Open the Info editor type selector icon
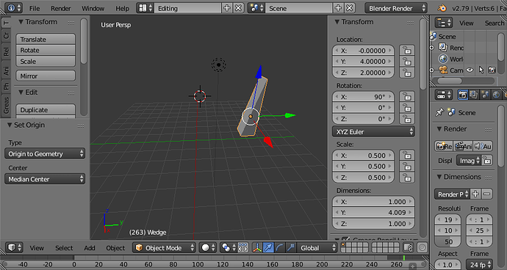Viewport: 507px width, 270px height. pos(14,8)
